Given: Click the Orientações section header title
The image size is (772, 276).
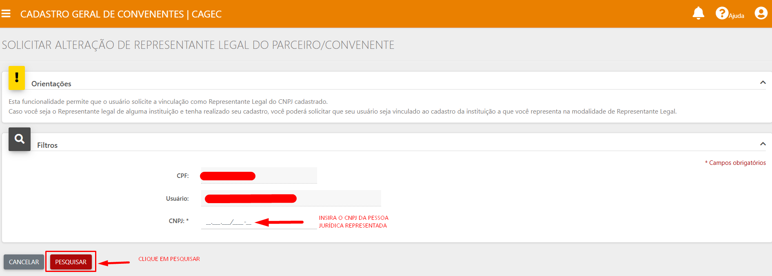Looking at the screenshot, I should pyautogui.click(x=51, y=84).
